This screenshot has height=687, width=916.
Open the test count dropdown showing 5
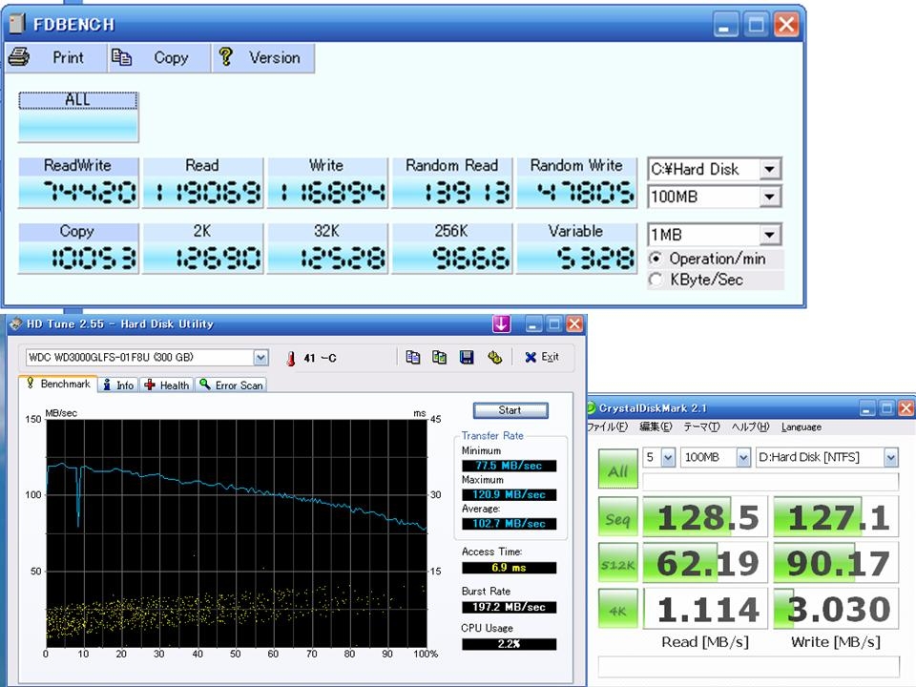point(667,458)
